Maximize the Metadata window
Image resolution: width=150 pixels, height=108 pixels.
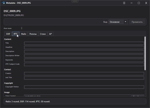(139, 3)
